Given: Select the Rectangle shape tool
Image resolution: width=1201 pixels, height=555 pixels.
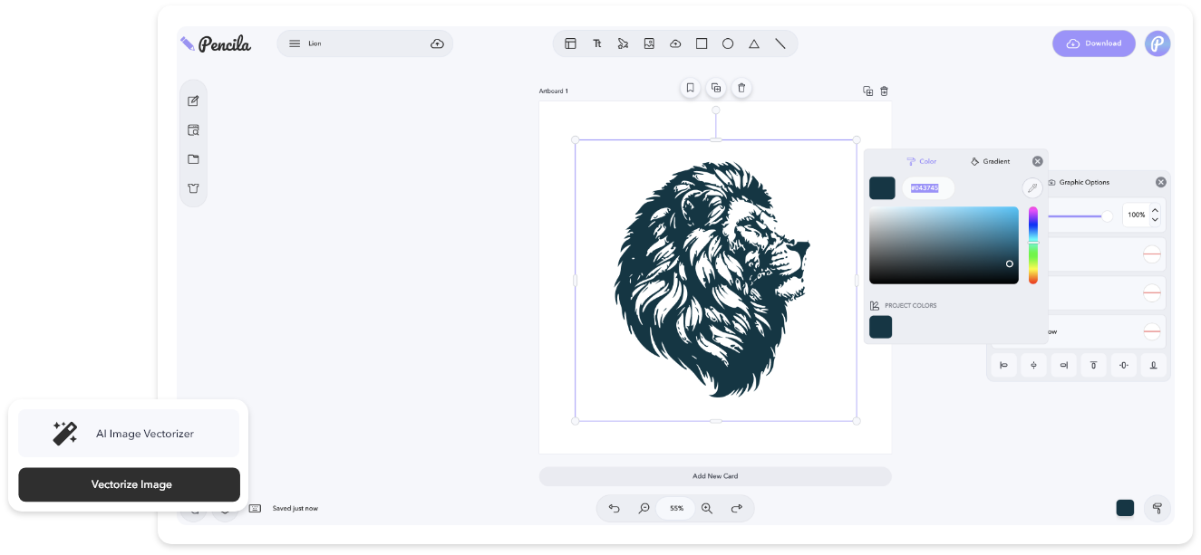Looking at the screenshot, I should pos(702,43).
